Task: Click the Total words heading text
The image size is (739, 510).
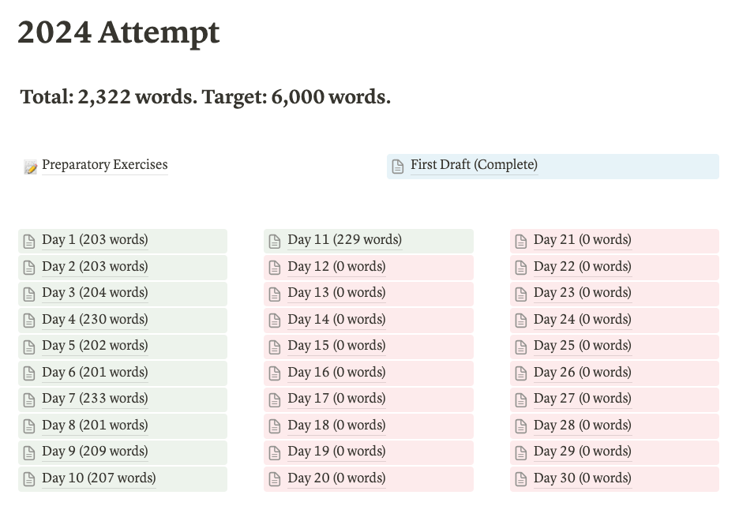Action: click(x=205, y=98)
